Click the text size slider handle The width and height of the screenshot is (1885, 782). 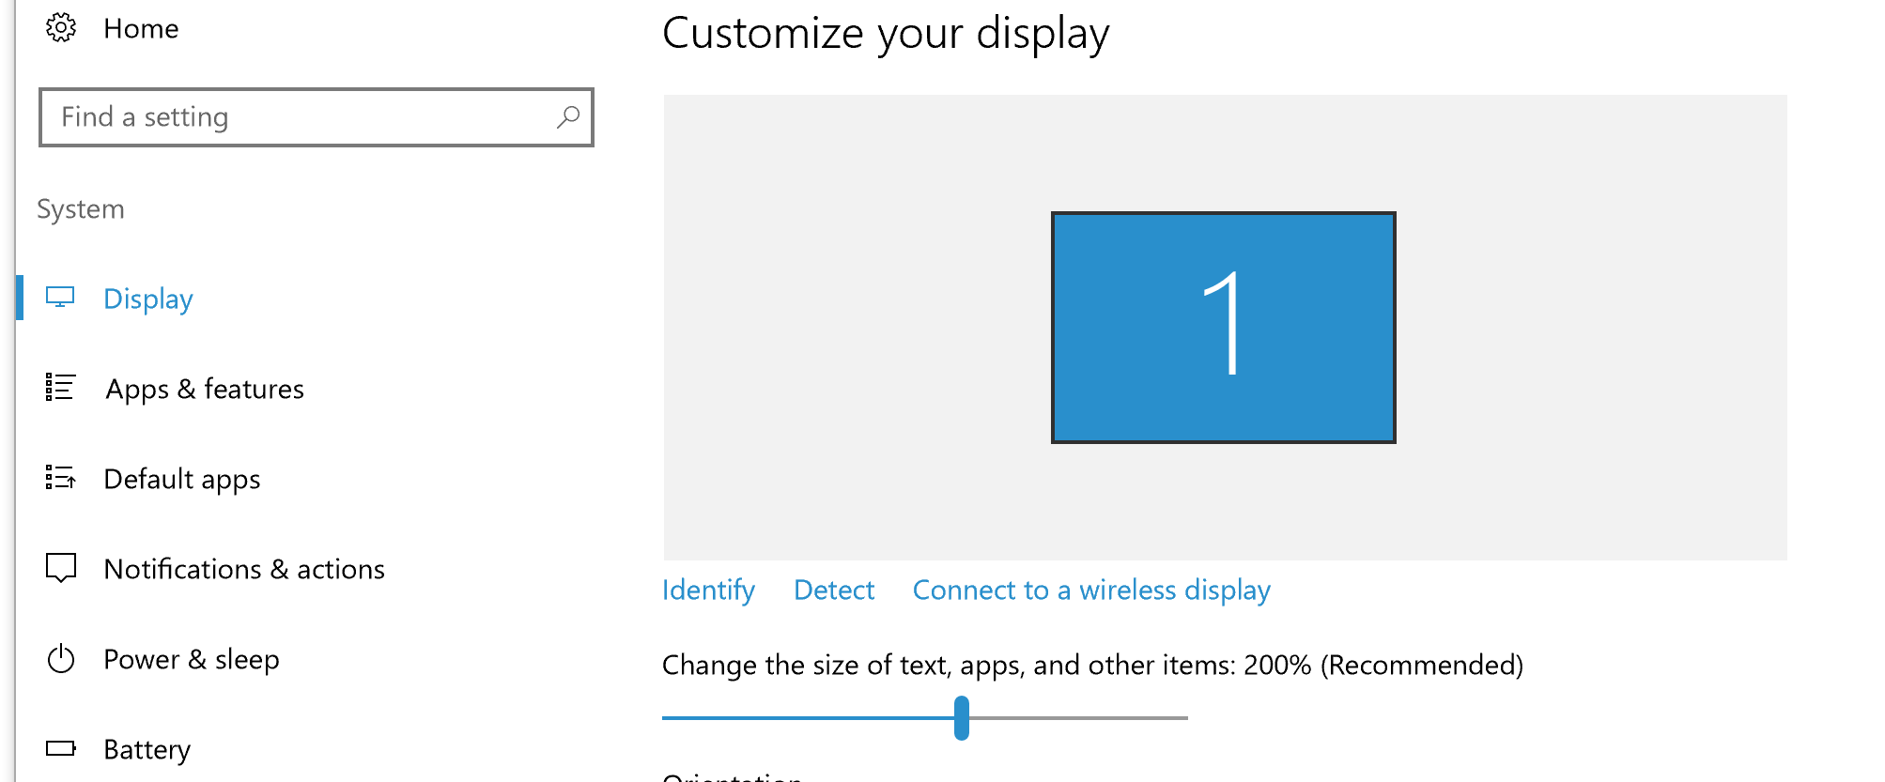pos(962,718)
